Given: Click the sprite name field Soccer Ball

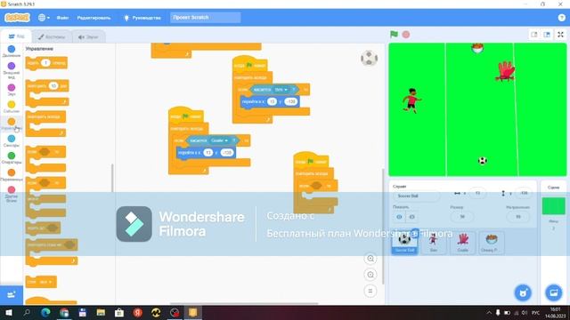Looking at the screenshot, I should click(x=416, y=196).
